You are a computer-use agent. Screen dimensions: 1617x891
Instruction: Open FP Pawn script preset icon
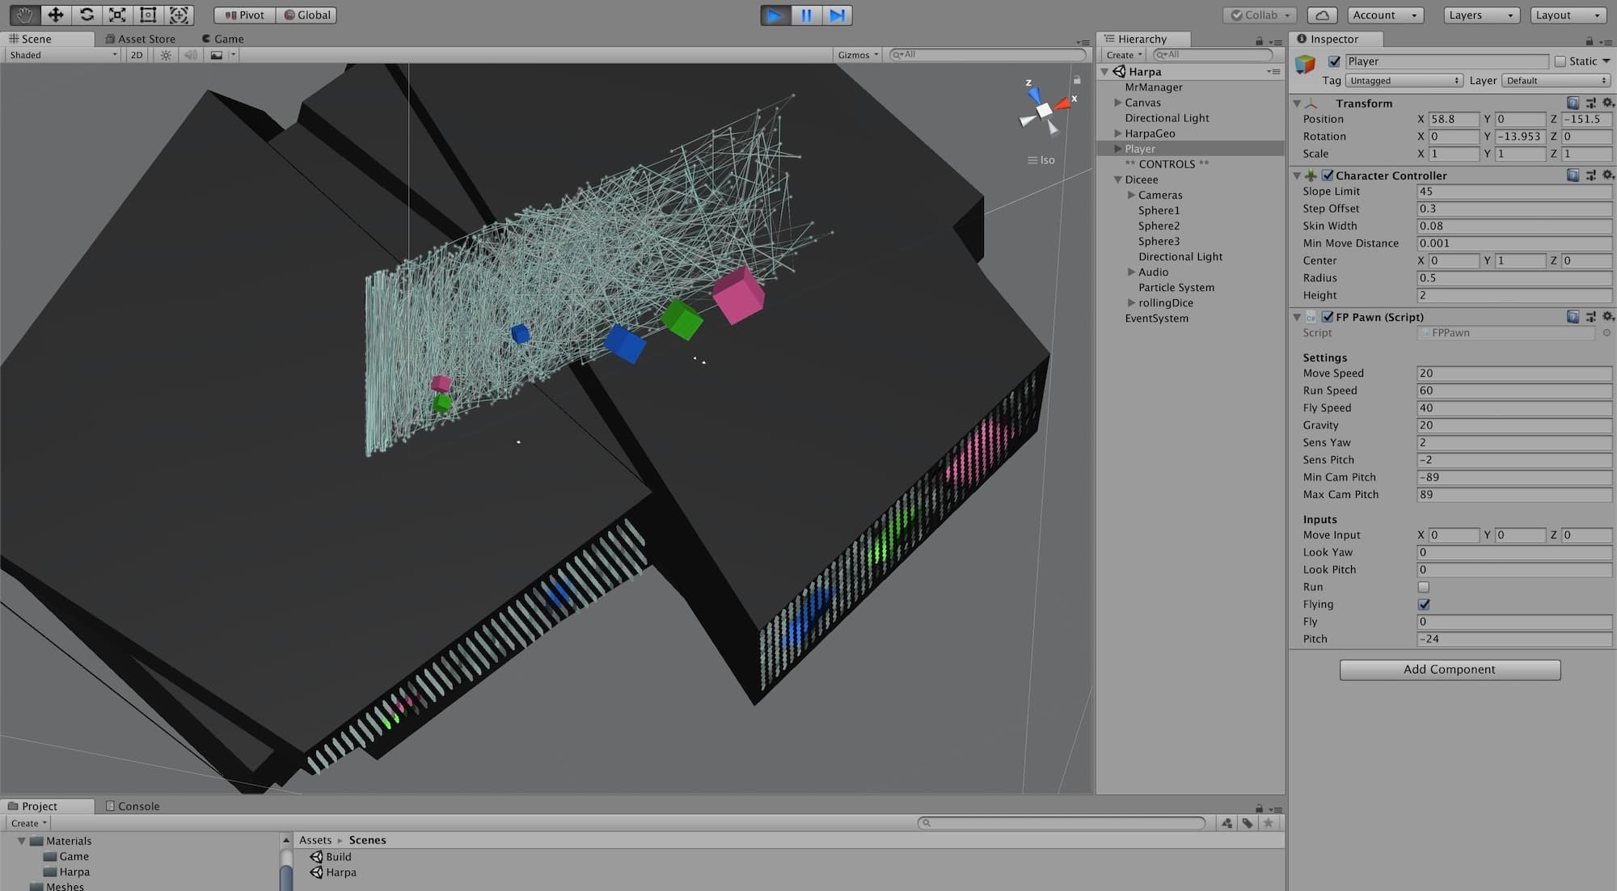click(x=1590, y=316)
